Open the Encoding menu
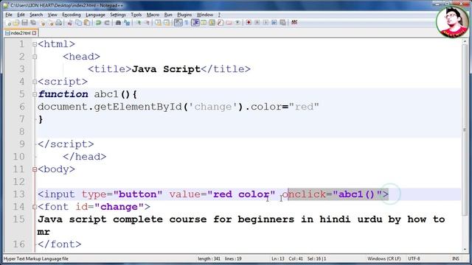This screenshot has height=265, width=472. (72, 15)
